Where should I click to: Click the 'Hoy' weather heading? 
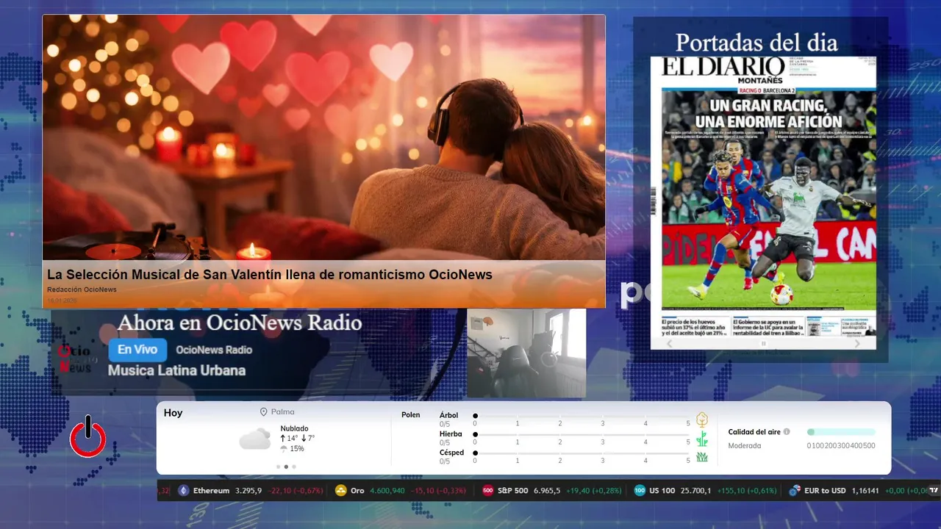click(173, 413)
